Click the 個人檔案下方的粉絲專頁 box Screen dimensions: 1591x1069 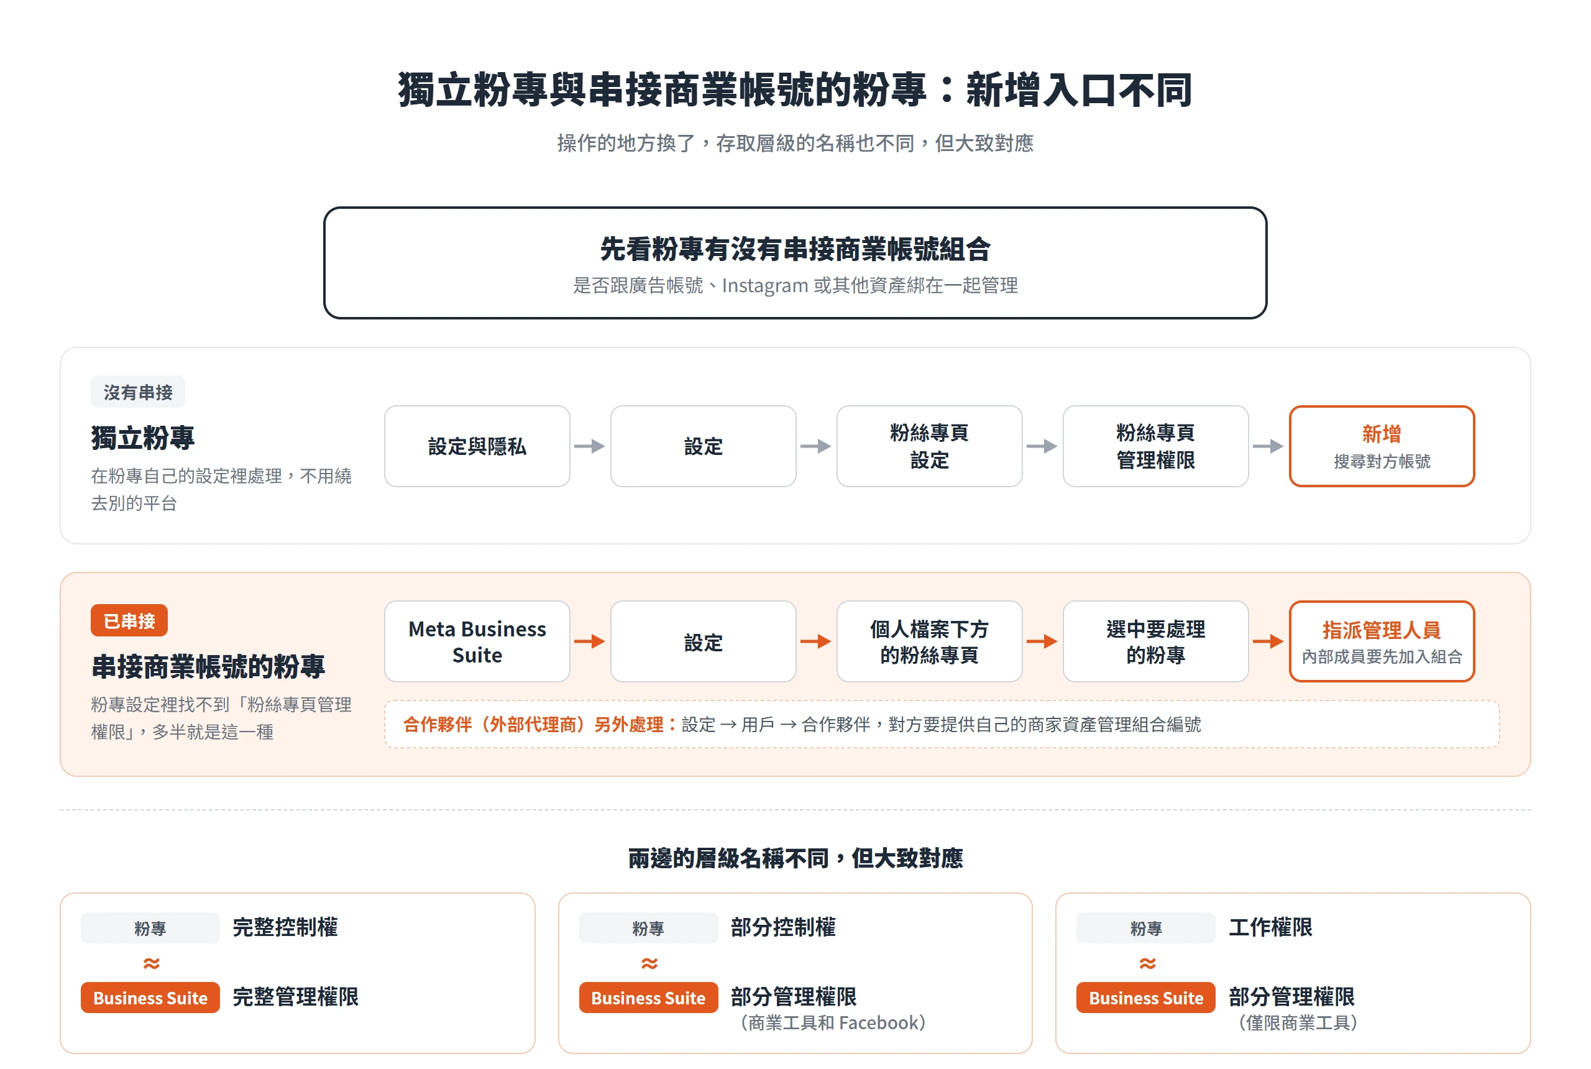pos(929,641)
